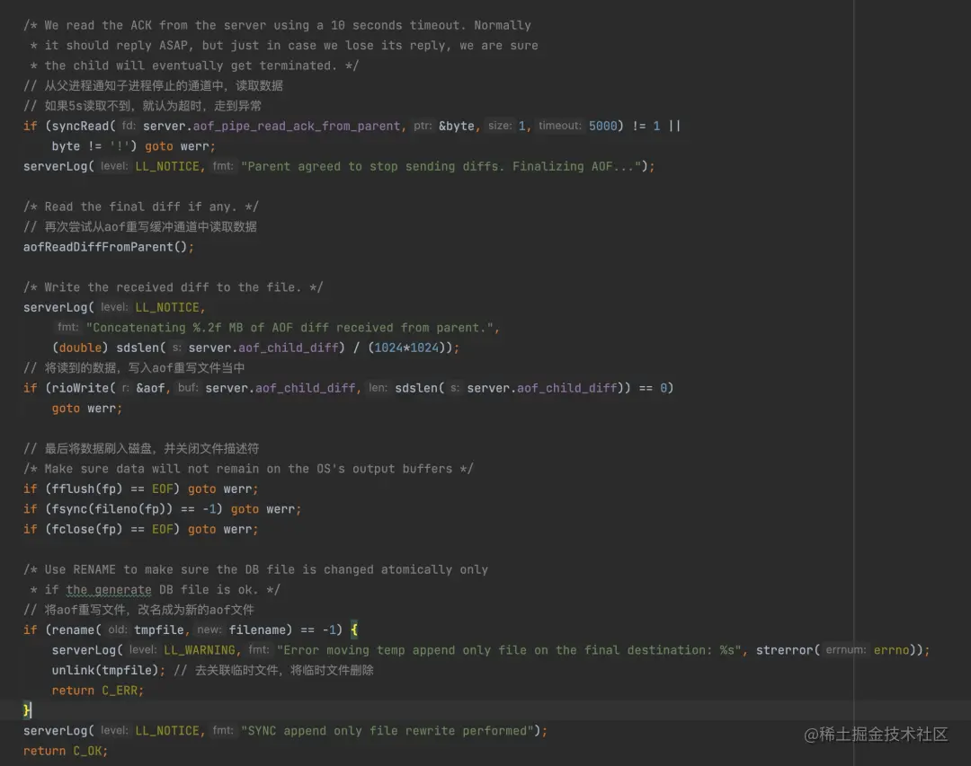Click the &aof argument in rioWrite

pyautogui.click(x=150, y=388)
